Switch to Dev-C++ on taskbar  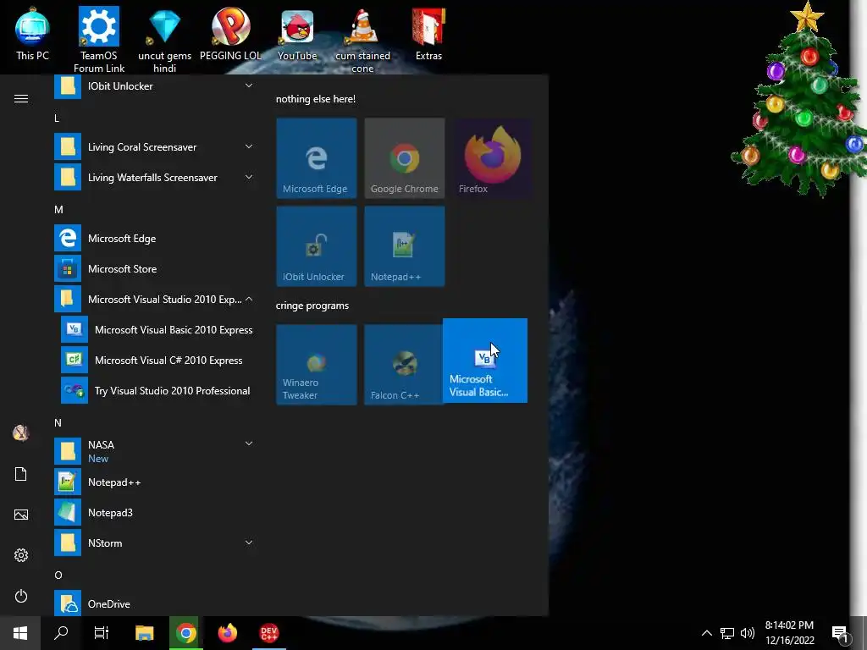point(269,633)
